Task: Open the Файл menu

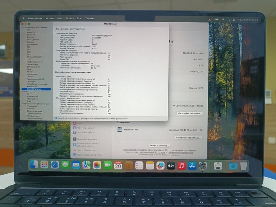Action: point(60,18)
